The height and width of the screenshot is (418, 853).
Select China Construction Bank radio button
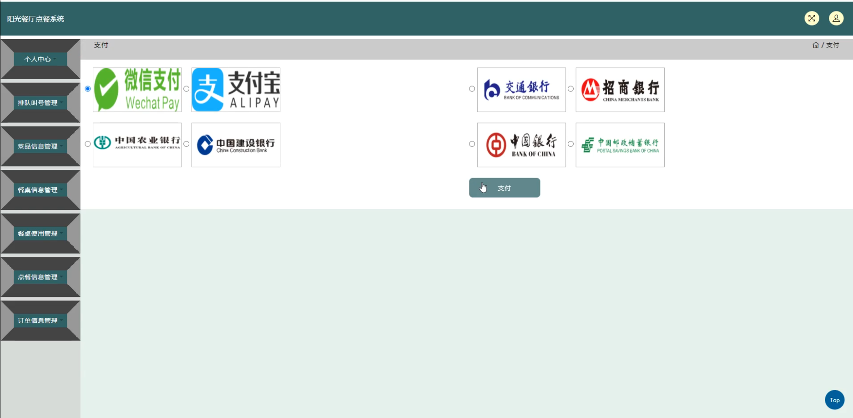click(x=187, y=144)
